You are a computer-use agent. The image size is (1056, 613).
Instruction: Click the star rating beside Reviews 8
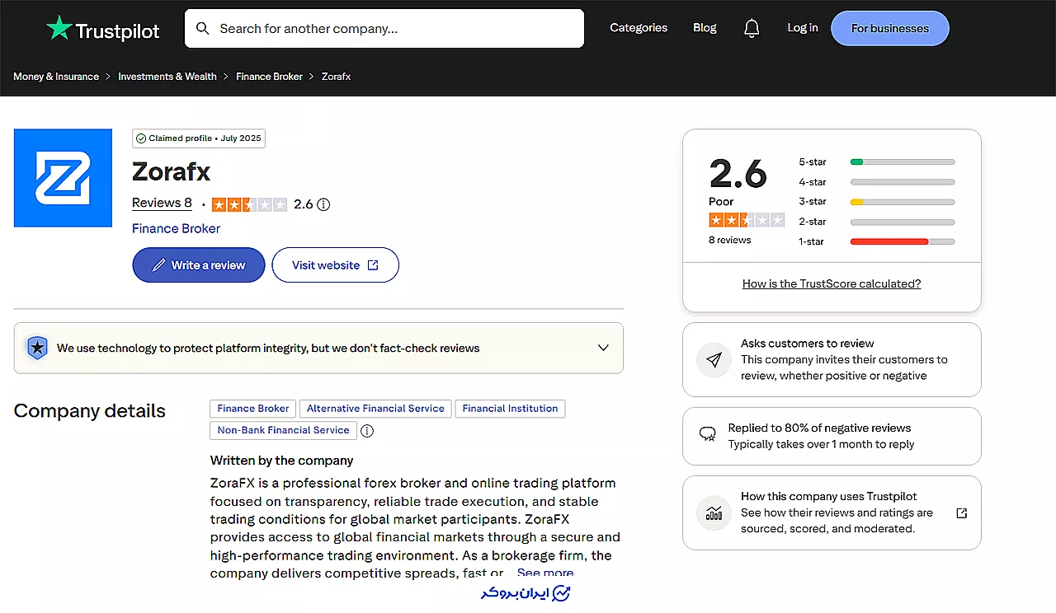click(249, 204)
